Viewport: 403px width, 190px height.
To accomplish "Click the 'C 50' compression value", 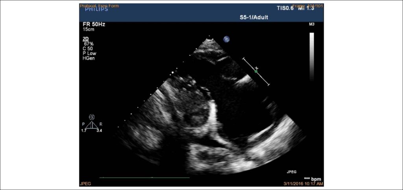I will [x=88, y=48].
